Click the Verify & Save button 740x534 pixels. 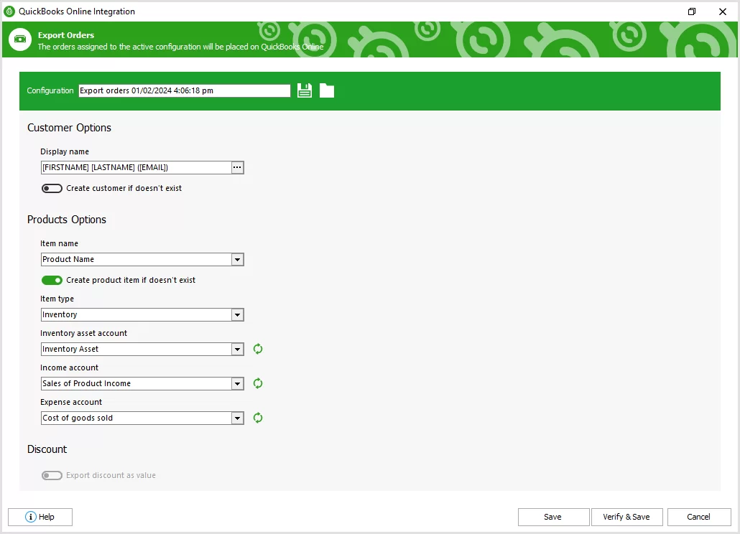click(626, 517)
